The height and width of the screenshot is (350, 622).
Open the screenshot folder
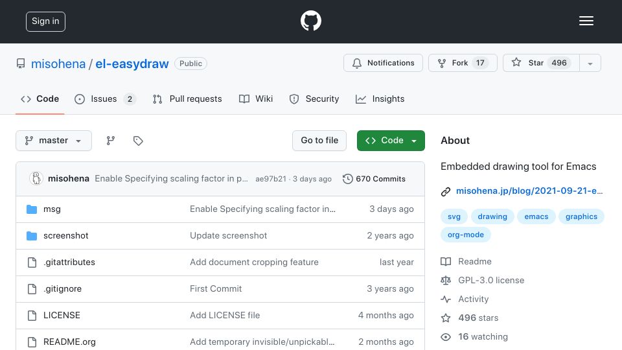pos(66,236)
